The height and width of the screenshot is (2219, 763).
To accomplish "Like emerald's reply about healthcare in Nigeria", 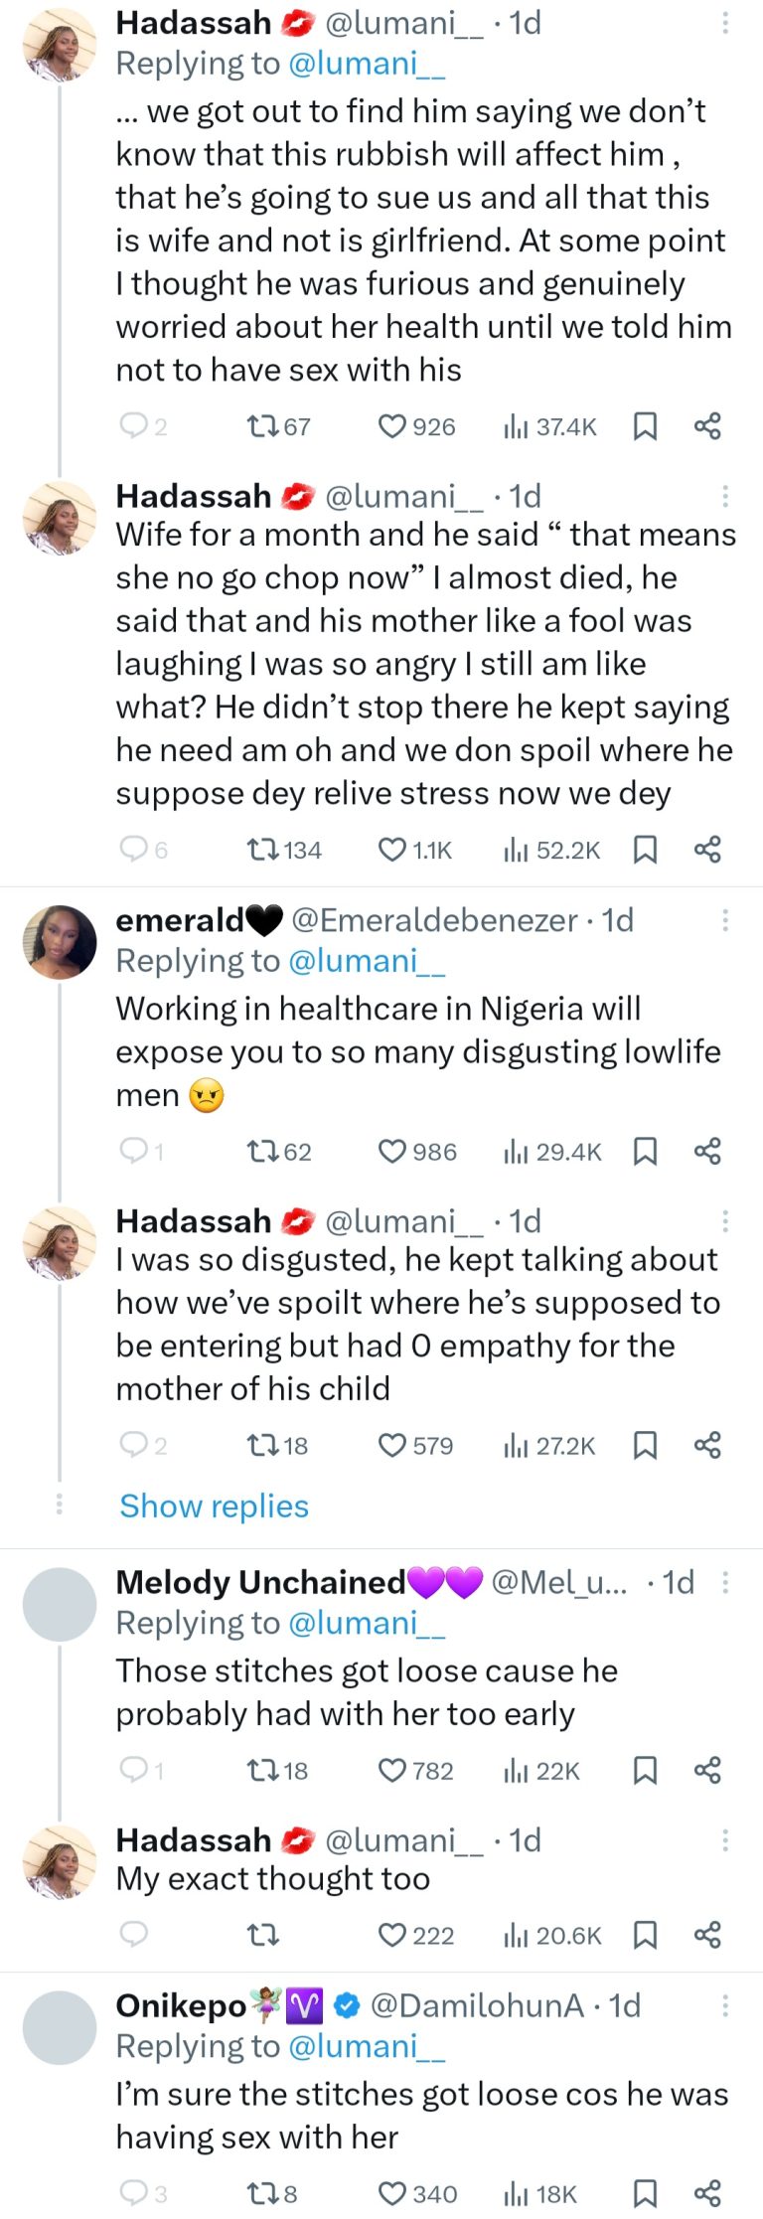I will [393, 1151].
